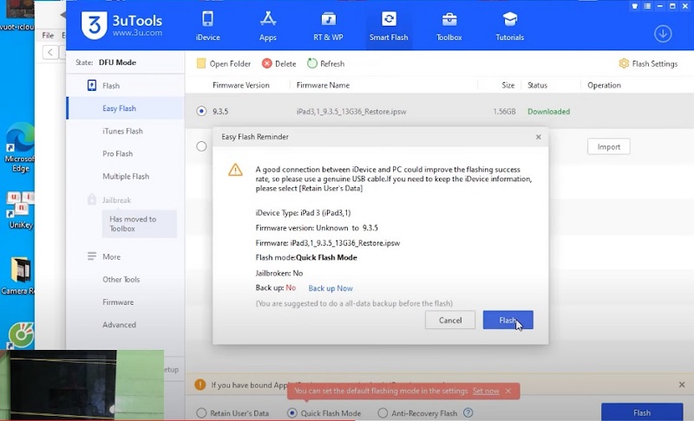Open File menu in background window
The width and height of the screenshot is (694, 421).
tap(48, 36)
